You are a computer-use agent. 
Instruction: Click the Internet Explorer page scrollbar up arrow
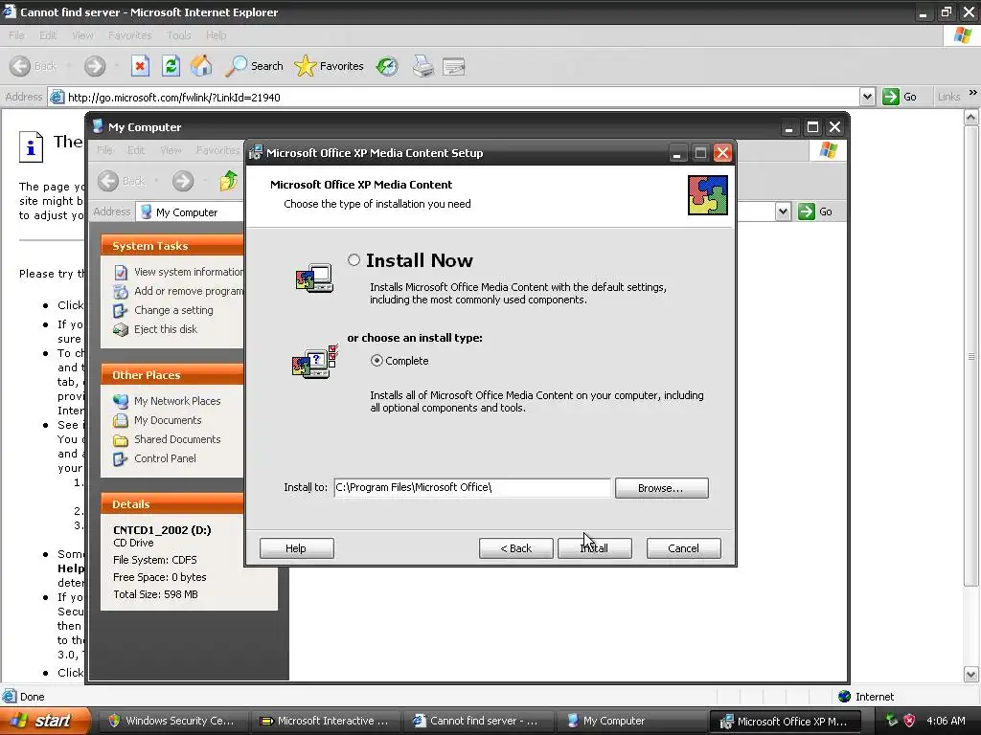[971, 118]
